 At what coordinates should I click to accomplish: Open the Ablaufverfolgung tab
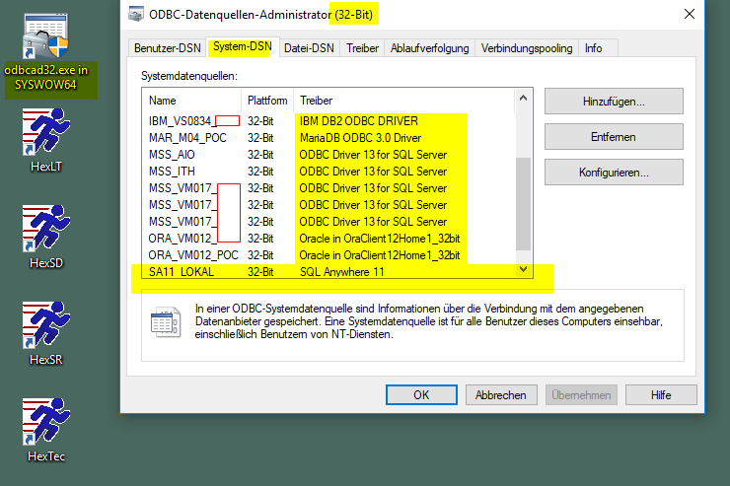coord(429,48)
